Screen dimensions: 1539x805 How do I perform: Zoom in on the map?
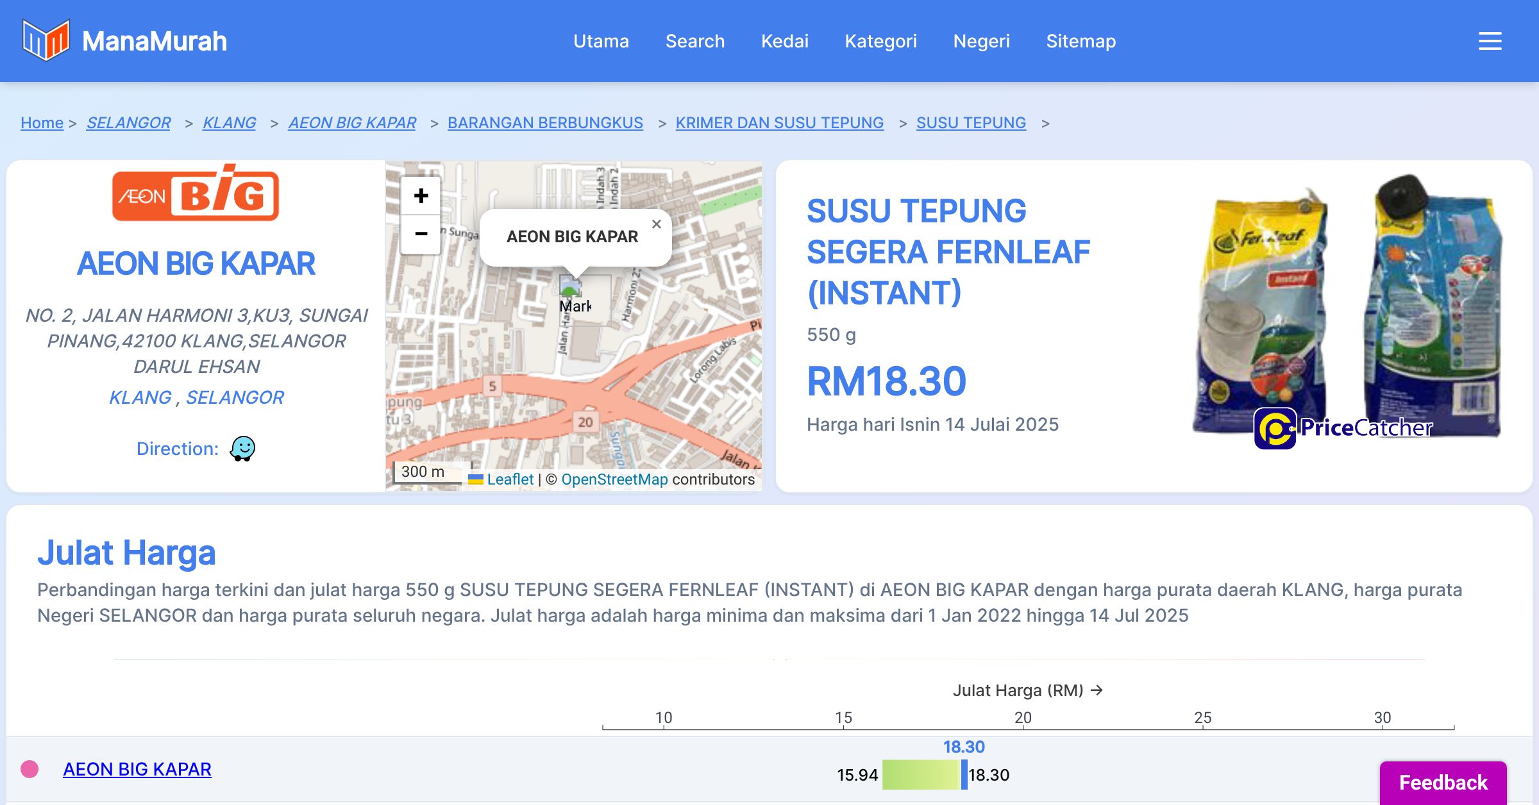click(421, 195)
